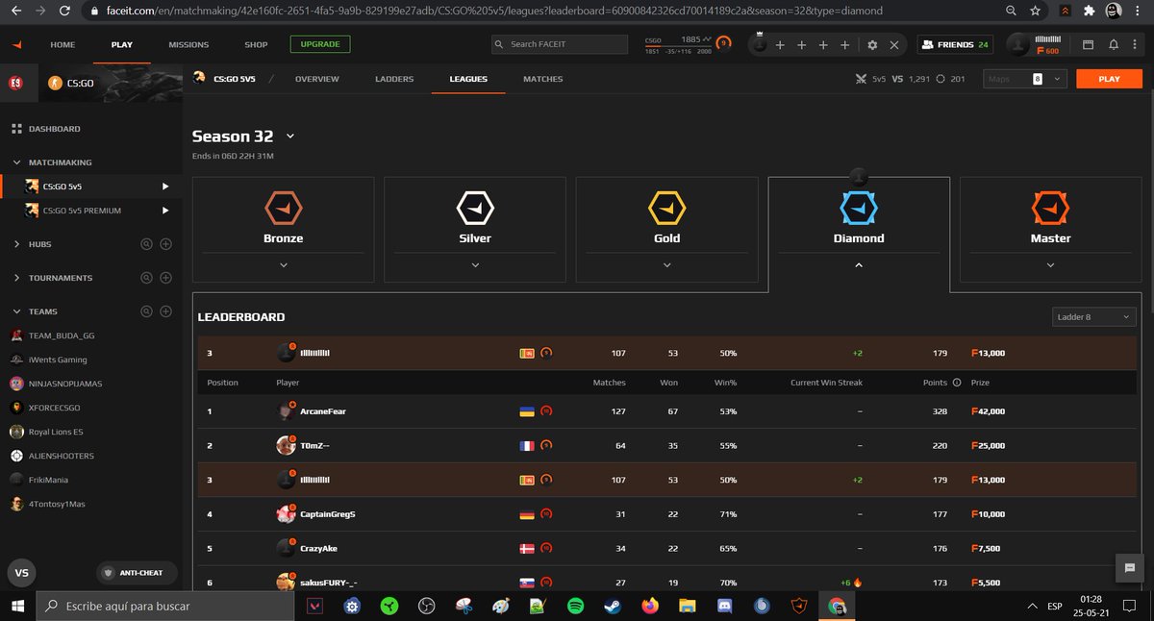Collapse the Matchmaking sidebar section
The height and width of the screenshot is (621, 1154).
17,162
